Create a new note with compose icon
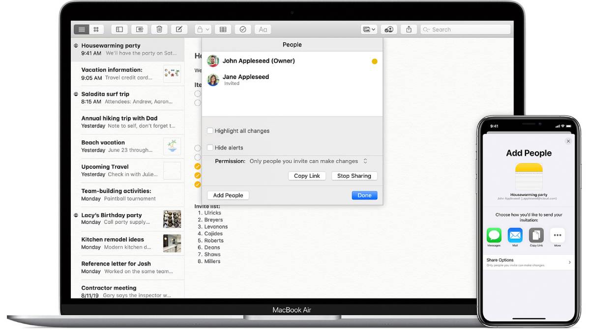 [179, 29]
